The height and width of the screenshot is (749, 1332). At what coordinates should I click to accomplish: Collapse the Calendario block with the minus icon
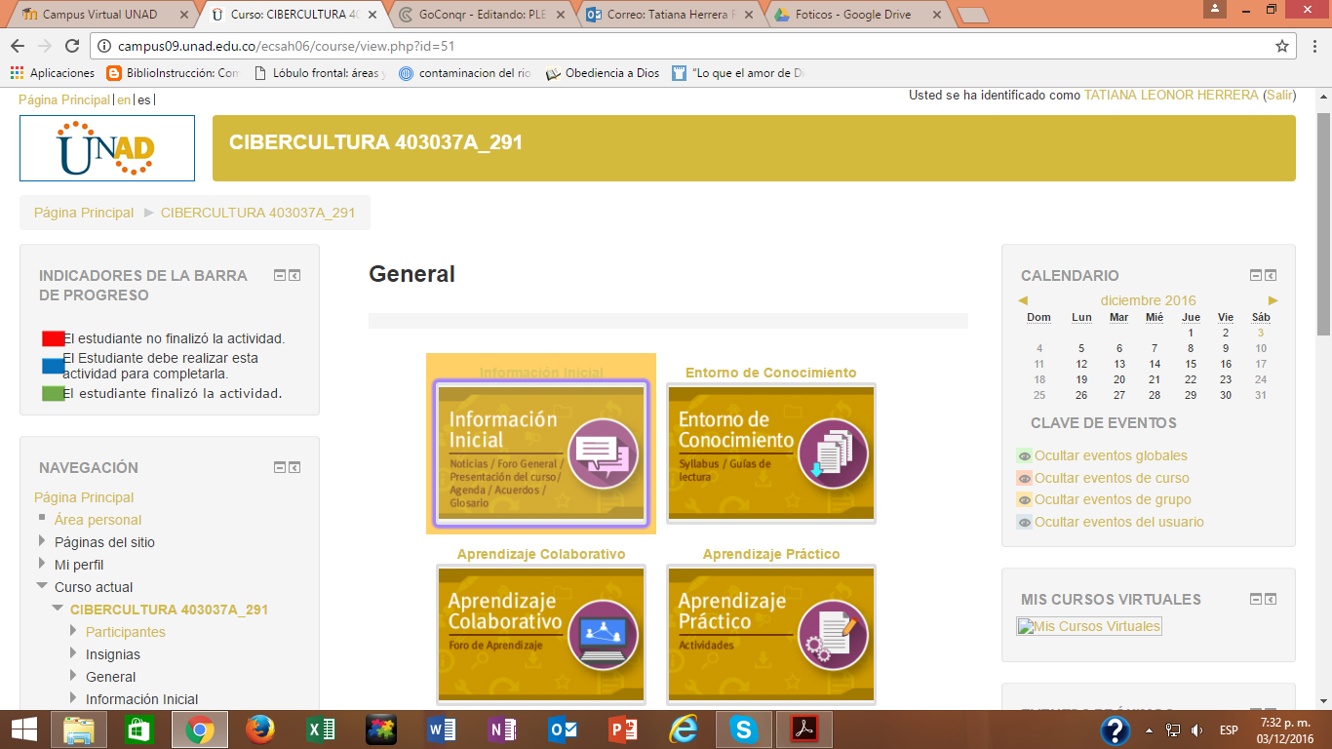pyautogui.click(x=1256, y=276)
